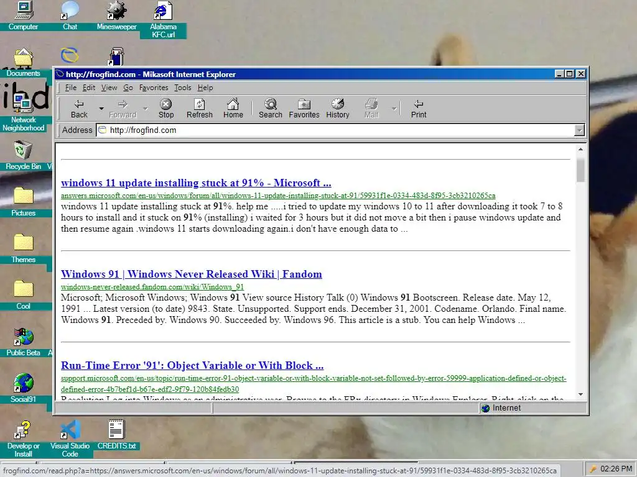Open the Cool folder

tap(23, 296)
